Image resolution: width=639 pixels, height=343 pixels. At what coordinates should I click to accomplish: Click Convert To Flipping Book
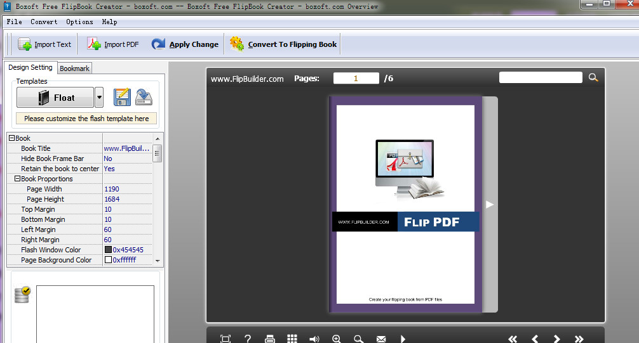point(283,44)
